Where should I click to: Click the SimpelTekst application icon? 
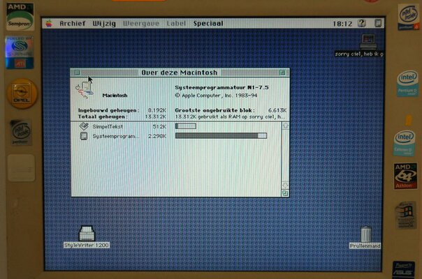(x=83, y=126)
